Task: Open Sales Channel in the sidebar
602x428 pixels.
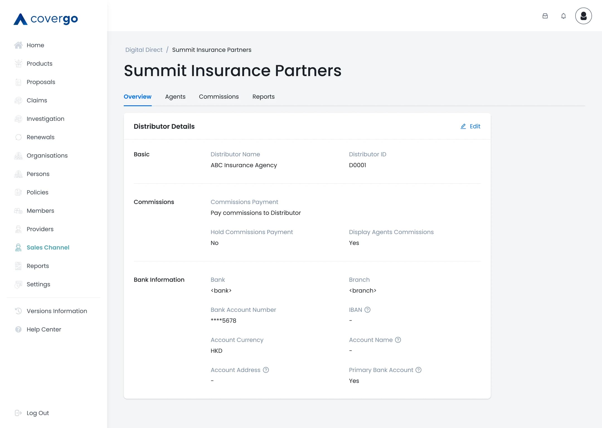Action: [x=48, y=247]
